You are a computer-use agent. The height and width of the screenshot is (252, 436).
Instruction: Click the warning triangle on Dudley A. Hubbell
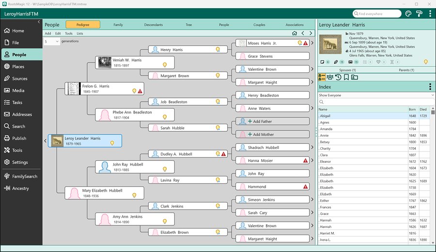pos(223,154)
